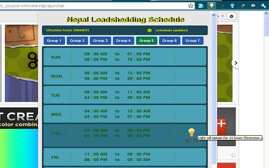The height and width of the screenshot is (168, 269).
Task: Click the SUN row label
Action: pyautogui.click(x=56, y=57)
